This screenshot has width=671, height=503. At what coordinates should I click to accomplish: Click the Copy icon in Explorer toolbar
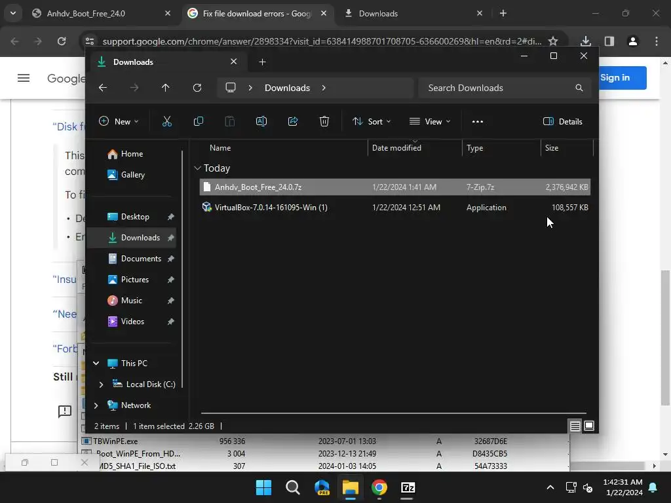click(x=198, y=121)
